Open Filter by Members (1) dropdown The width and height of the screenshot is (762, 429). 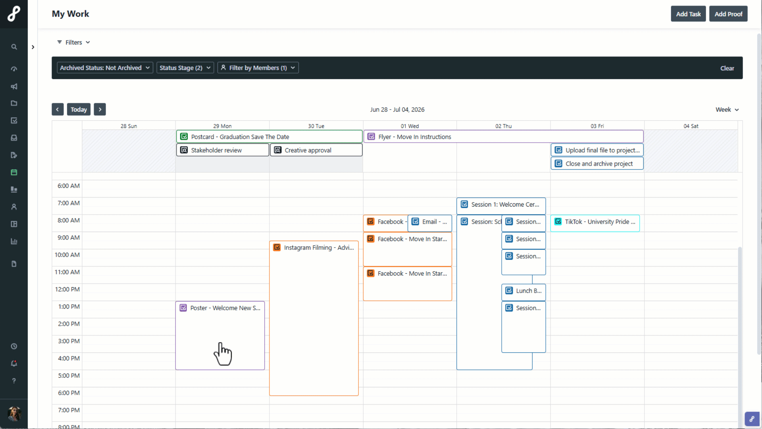(x=258, y=68)
